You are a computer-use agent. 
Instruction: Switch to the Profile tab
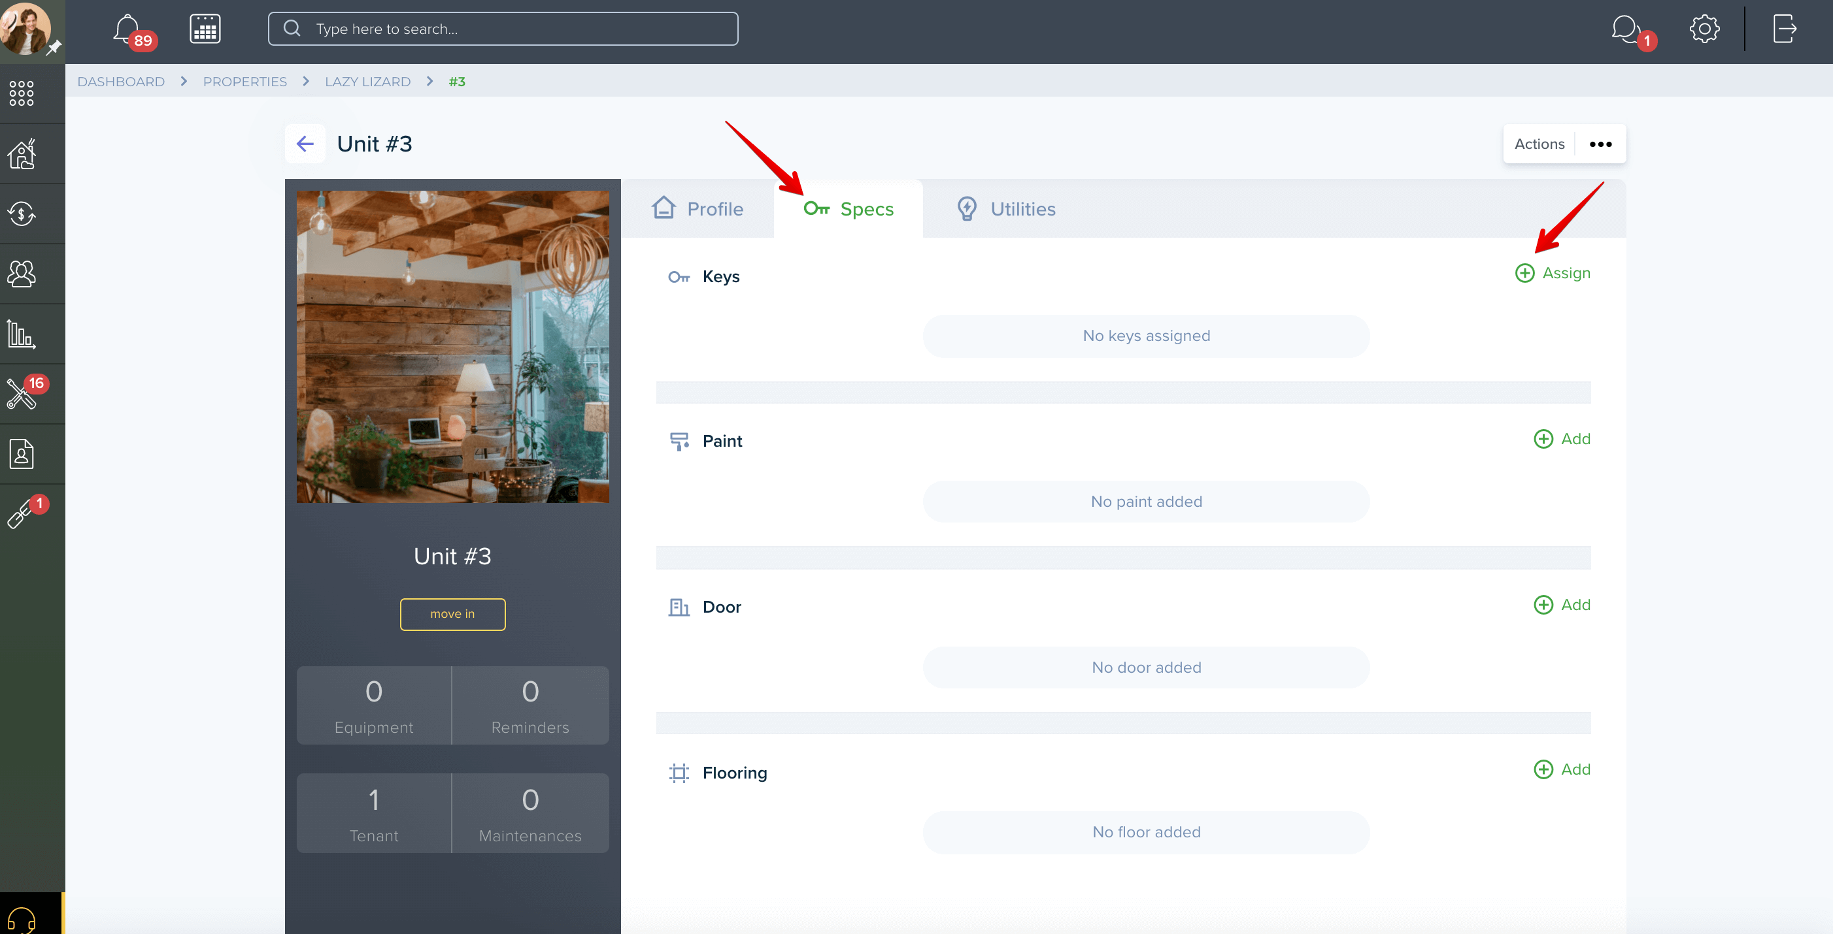point(698,209)
